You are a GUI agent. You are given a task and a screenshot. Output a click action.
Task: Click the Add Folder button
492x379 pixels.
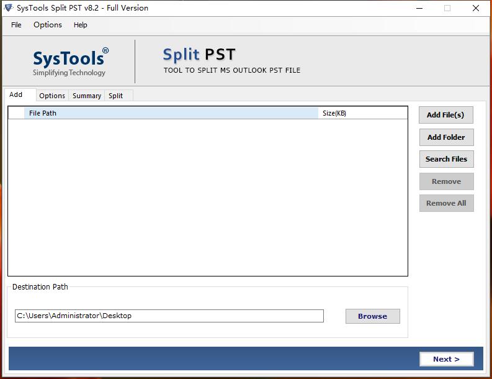pos(446,137)
